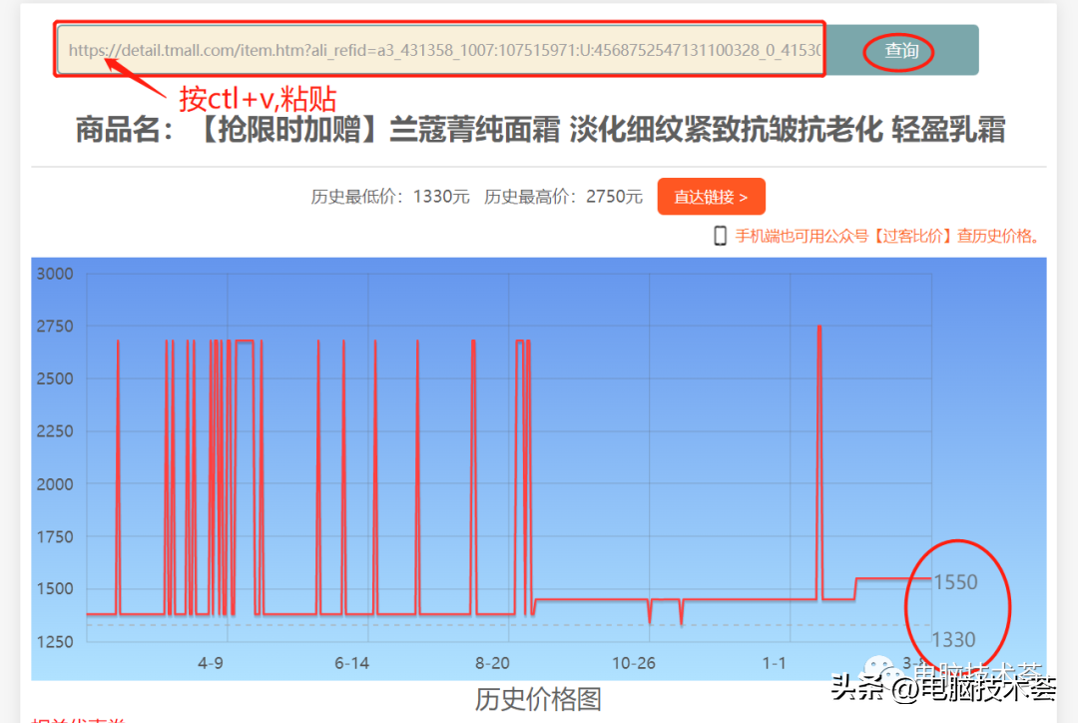Click the 6-14 date label on chart axis
The height and width of the screenshot is (723, 1078).
coord(350,662)
